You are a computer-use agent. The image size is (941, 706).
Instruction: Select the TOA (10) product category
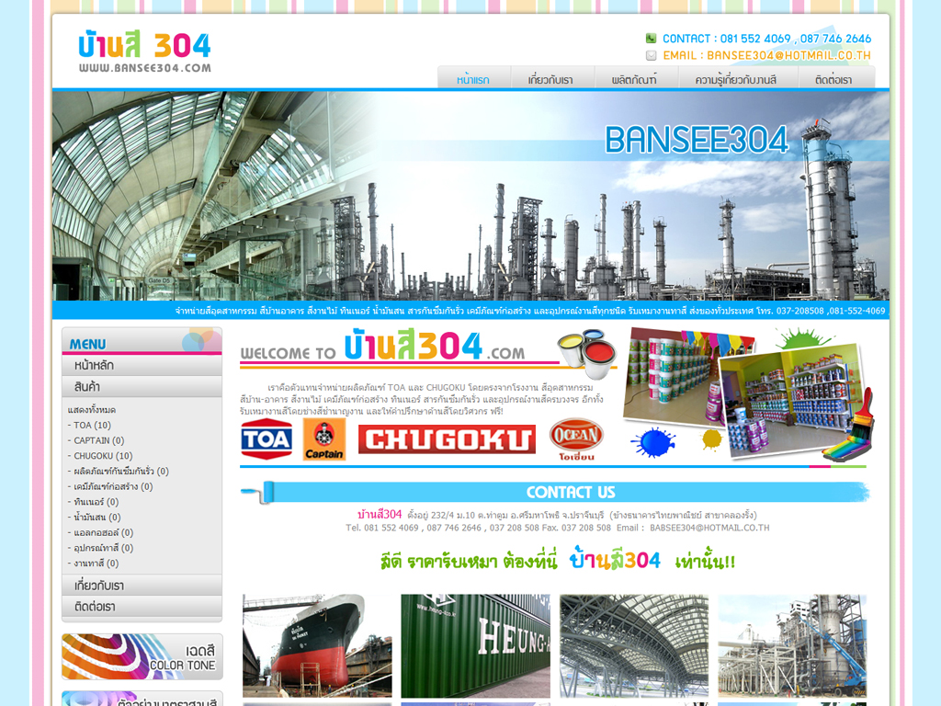92,425
